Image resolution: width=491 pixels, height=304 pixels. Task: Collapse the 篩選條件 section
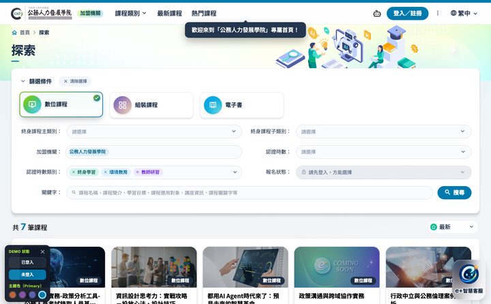click(x=23, y=81)
